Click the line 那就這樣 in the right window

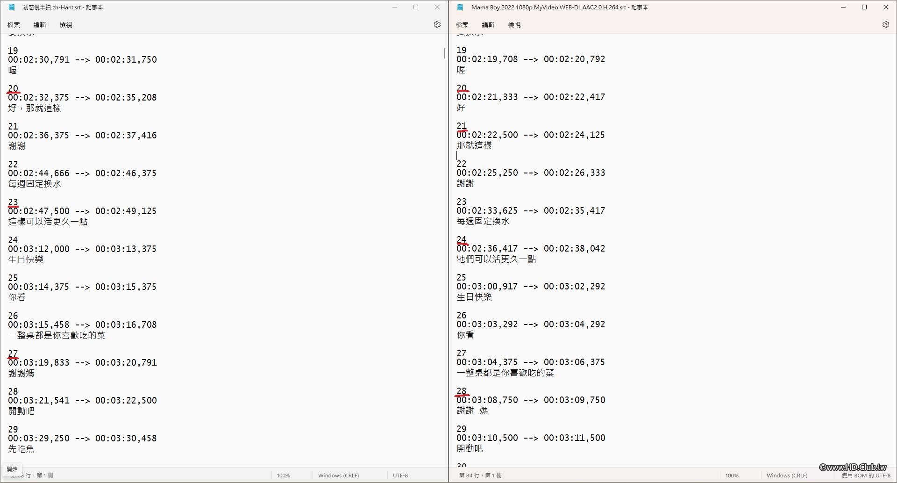[474, 145]
